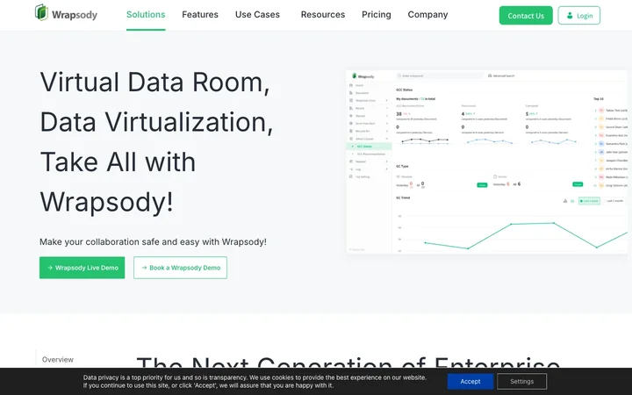This screenshot has width=632, height=395.
Task: Click the bar chart icon beside GC Trend
Action: pyautogui.click(x=564, y=201)
